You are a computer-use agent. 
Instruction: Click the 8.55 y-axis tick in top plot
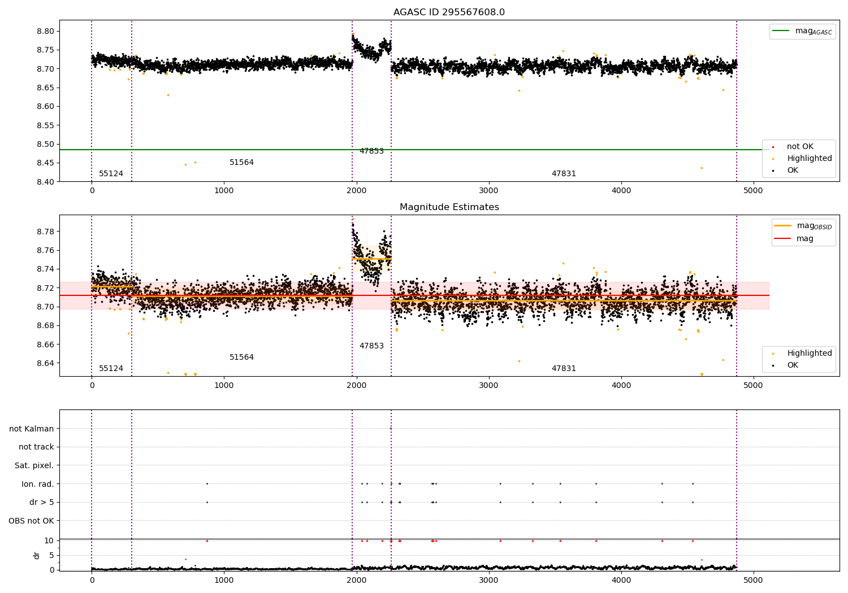click(46, 125)
